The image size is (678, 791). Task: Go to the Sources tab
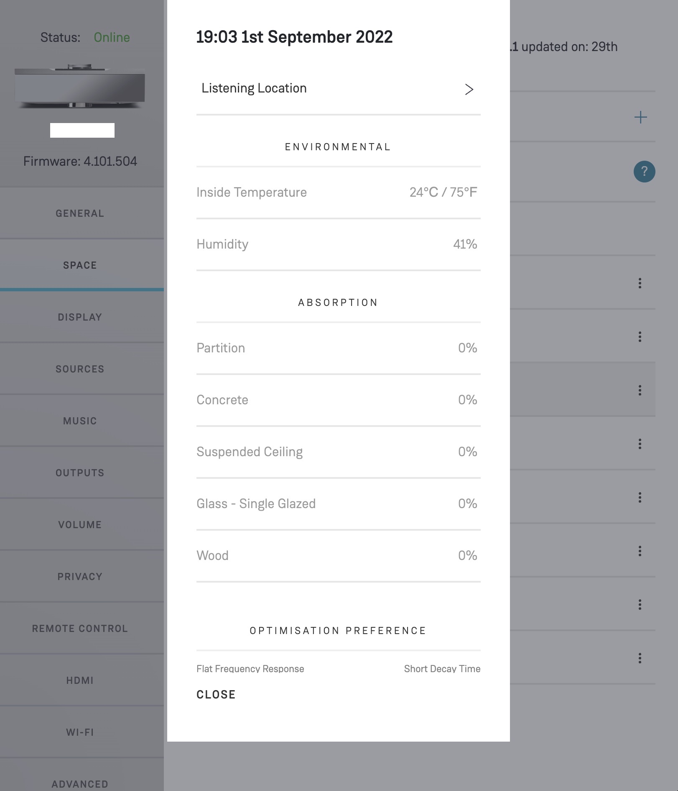(x=80, y=369)
